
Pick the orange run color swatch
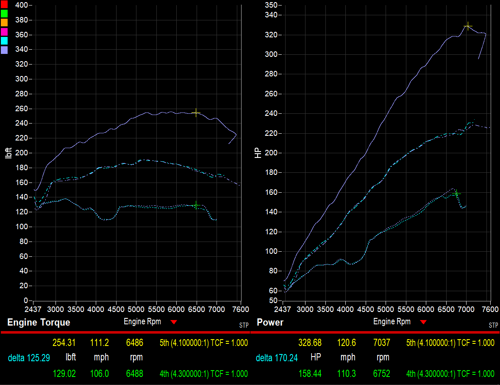pos(4,22)
